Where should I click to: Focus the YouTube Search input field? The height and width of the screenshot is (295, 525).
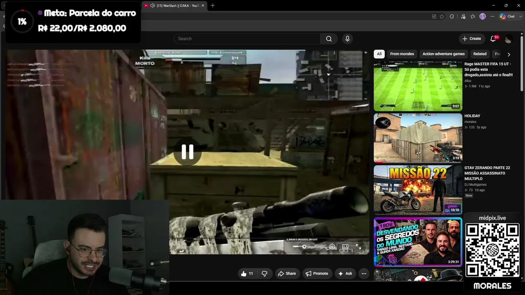247,39
